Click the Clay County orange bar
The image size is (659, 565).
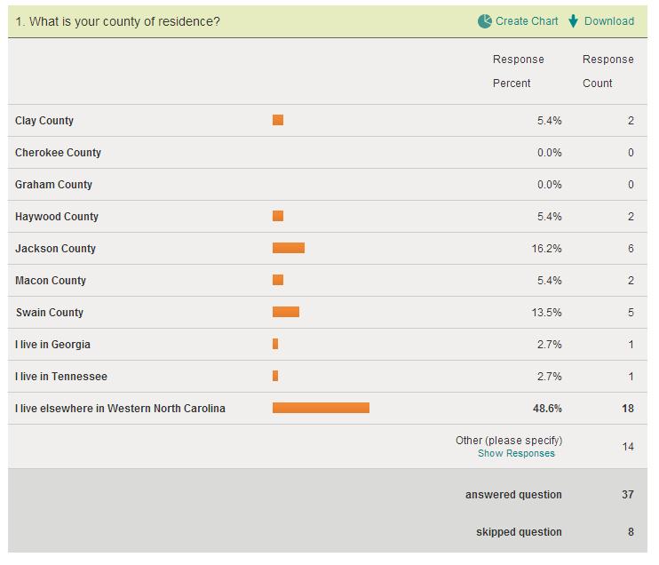tap(278, 120)
